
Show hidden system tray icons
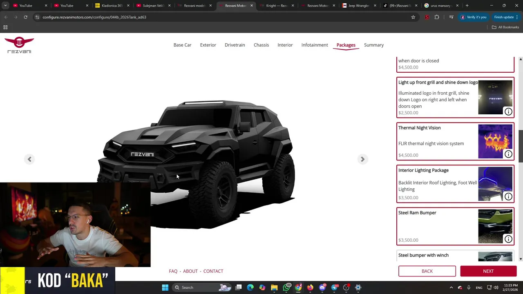click(451, 287)
